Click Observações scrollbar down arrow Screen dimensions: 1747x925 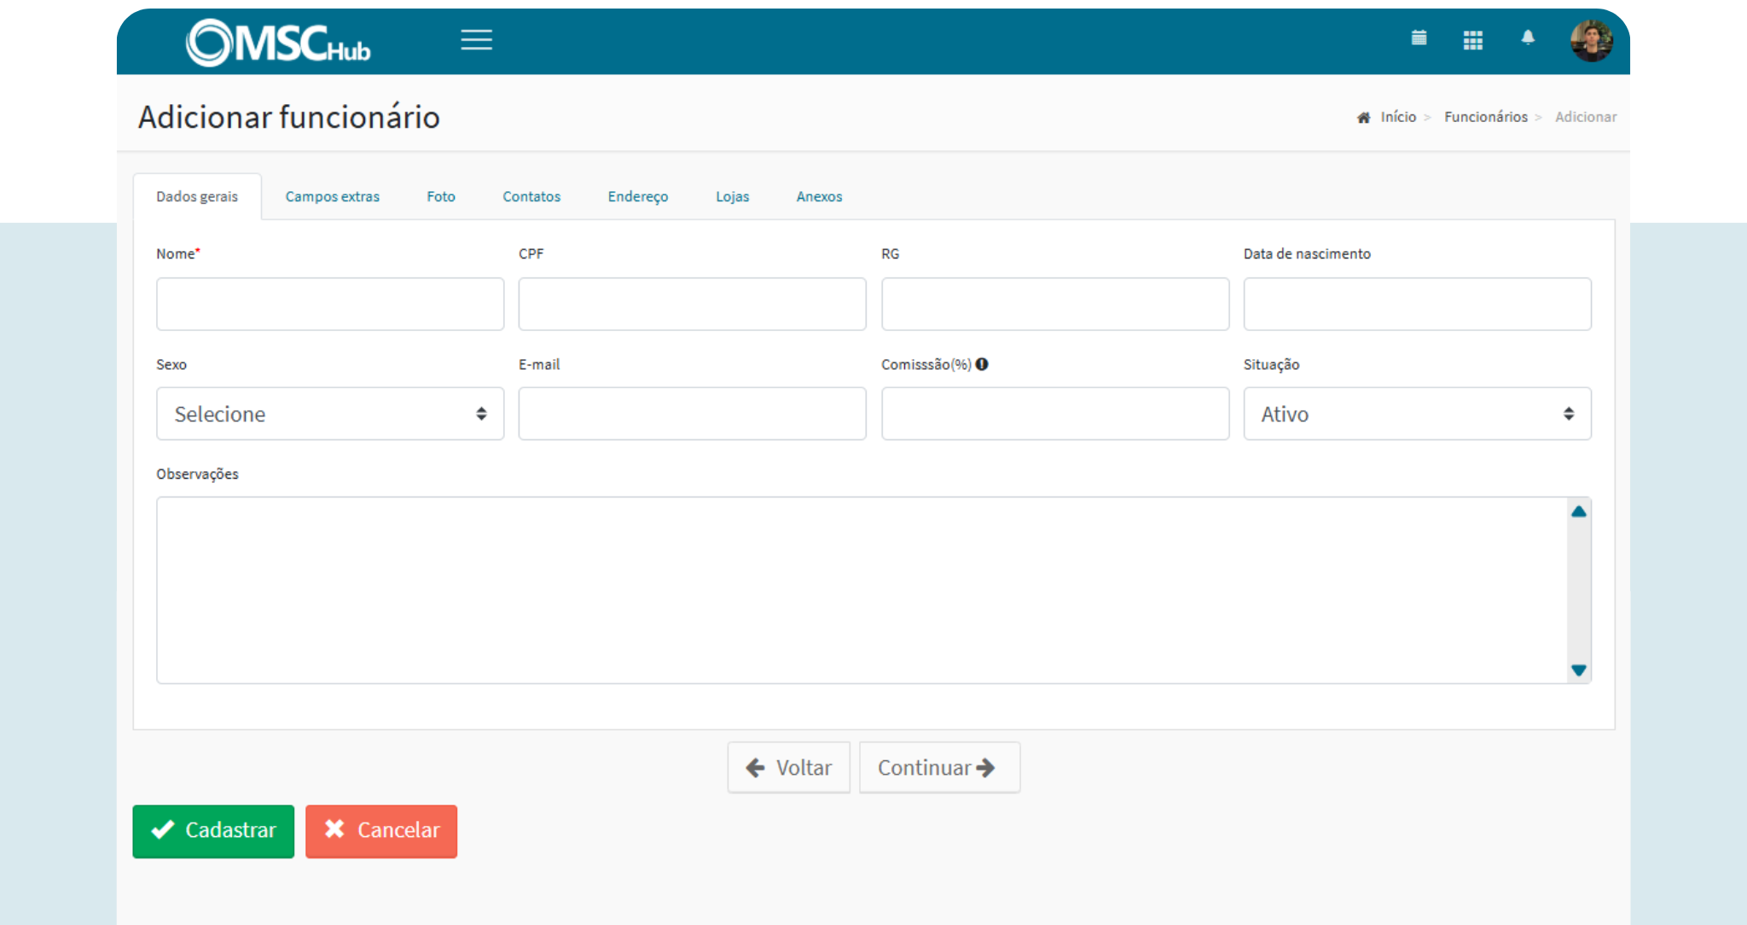click(x=1578, y=671)
